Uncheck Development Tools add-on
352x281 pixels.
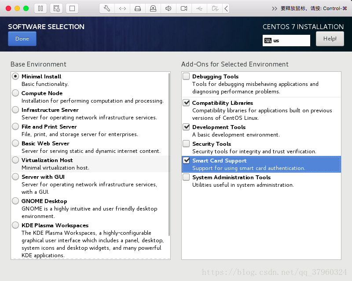click(186, 127)
